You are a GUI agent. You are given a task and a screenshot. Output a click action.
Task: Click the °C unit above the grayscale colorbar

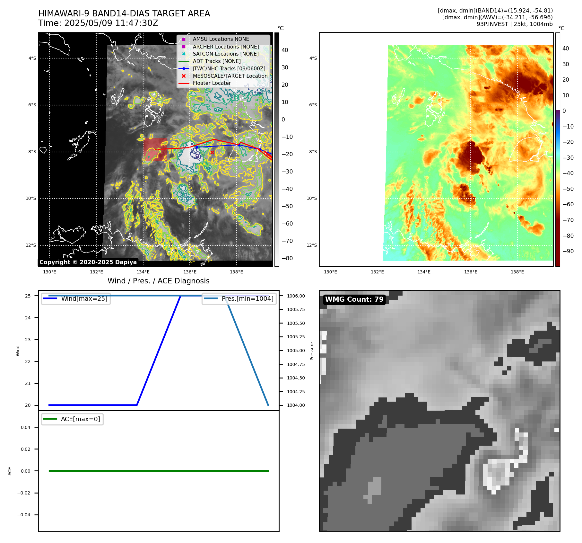click(281, 28)
